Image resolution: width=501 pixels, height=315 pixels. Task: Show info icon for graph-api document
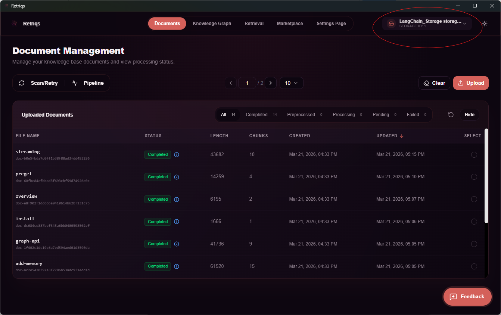pos(177,244)
